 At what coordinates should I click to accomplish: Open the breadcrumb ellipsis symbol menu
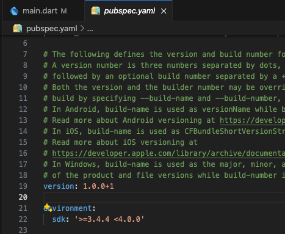90,29
